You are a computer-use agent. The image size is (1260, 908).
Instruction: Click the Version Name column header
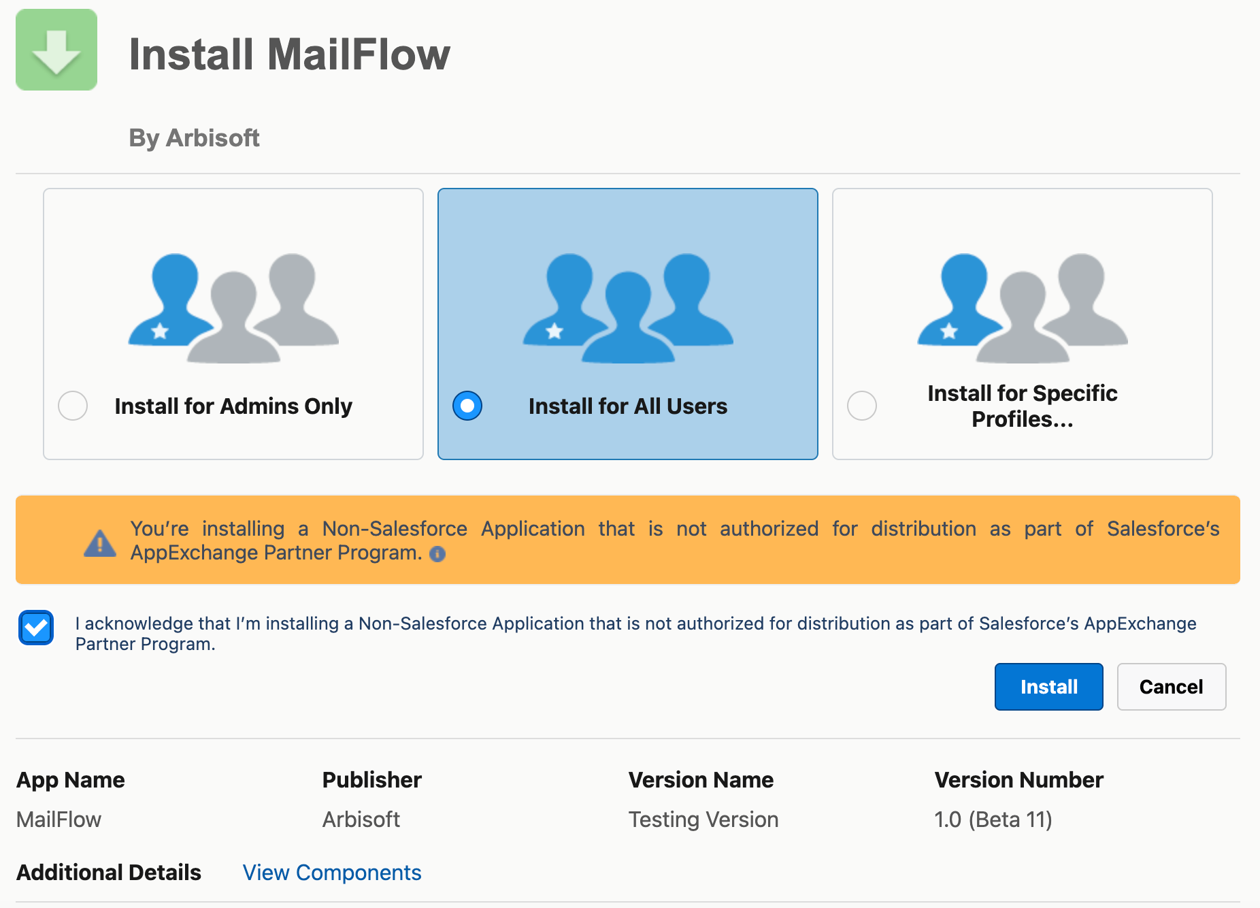pos(701,780)
